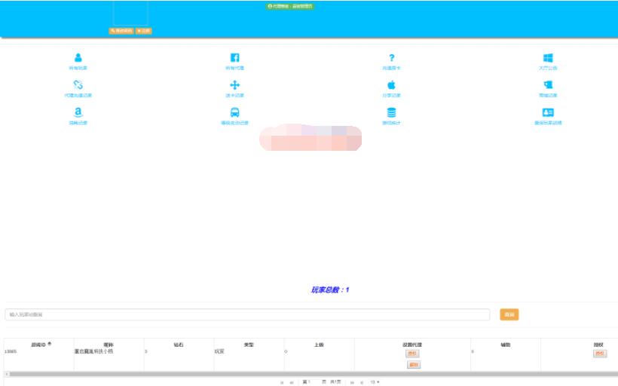Click the orange search button beside input
The height and width of the screenshot is (386, 618).
(509, 314)
